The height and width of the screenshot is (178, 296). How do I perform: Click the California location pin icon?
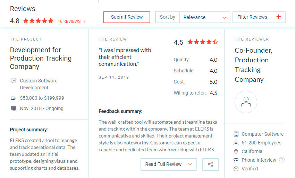[236, 151]
